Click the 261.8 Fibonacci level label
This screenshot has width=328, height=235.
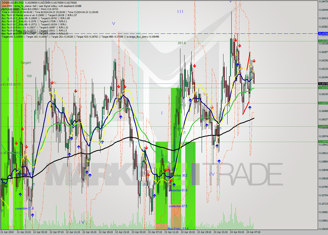tap(182, 43)
